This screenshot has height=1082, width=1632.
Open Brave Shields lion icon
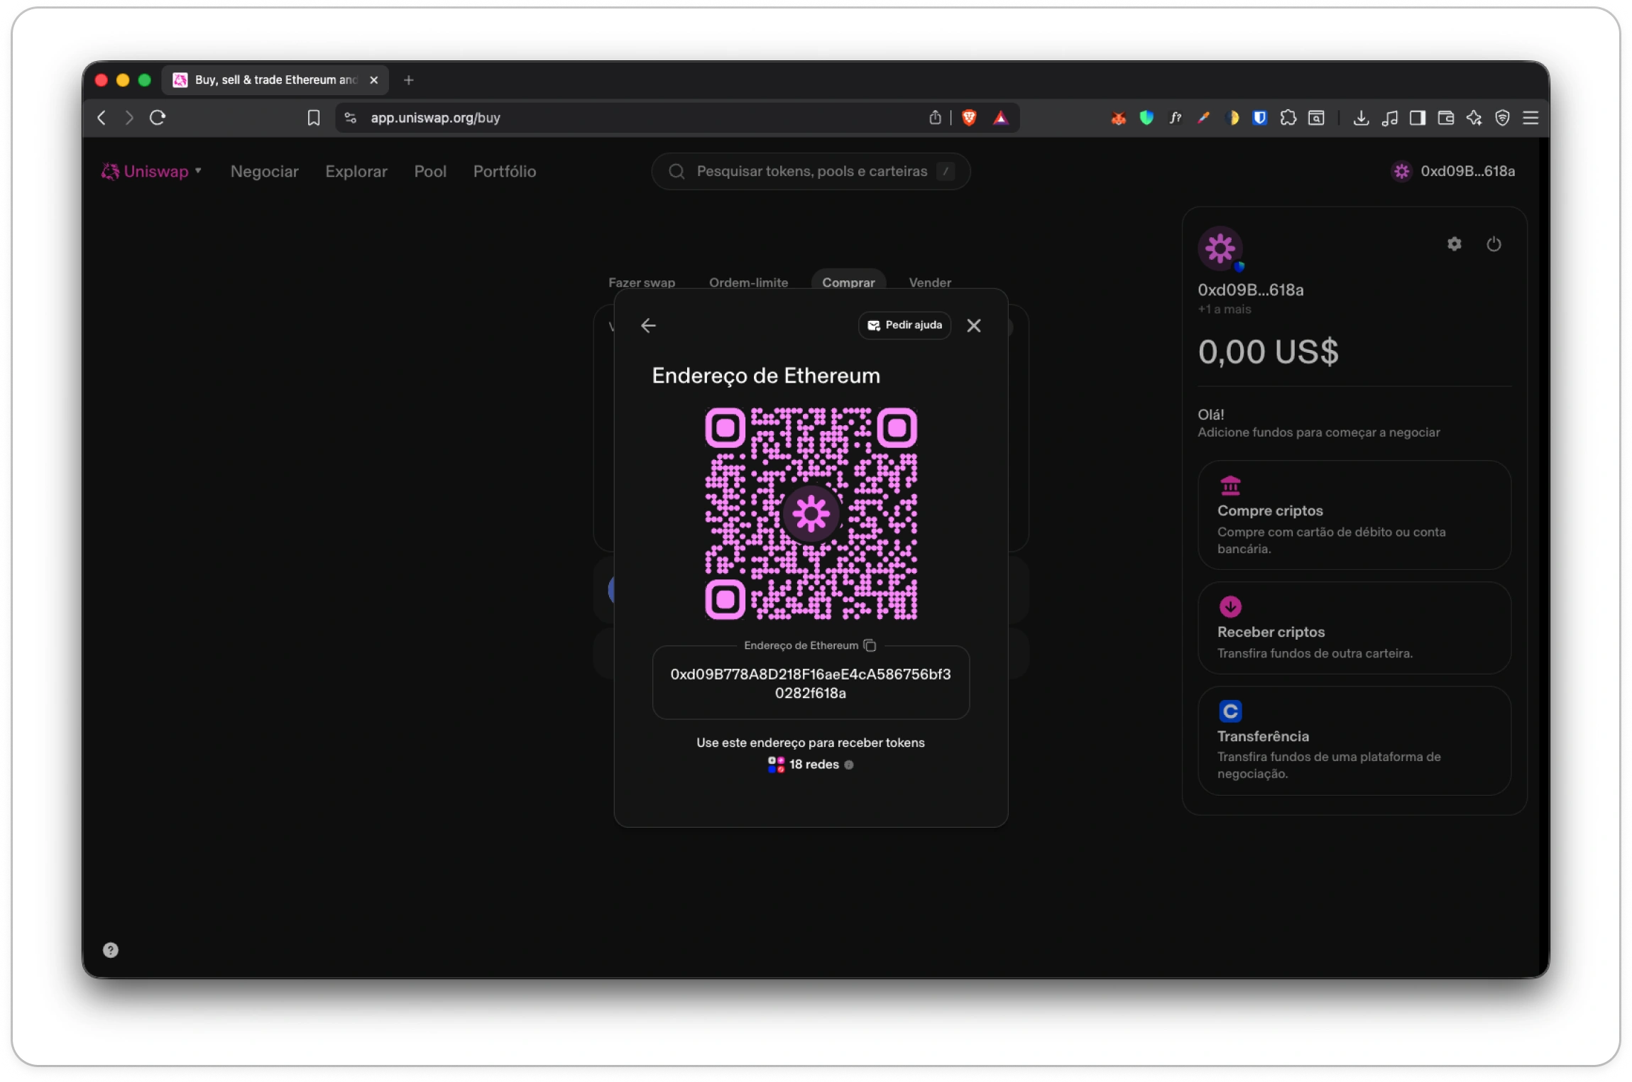click(969, 118)
